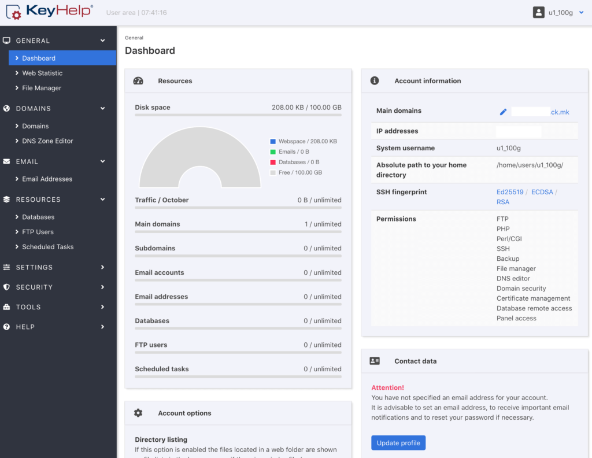Click the Security shield icon

[x=6, y=287]
